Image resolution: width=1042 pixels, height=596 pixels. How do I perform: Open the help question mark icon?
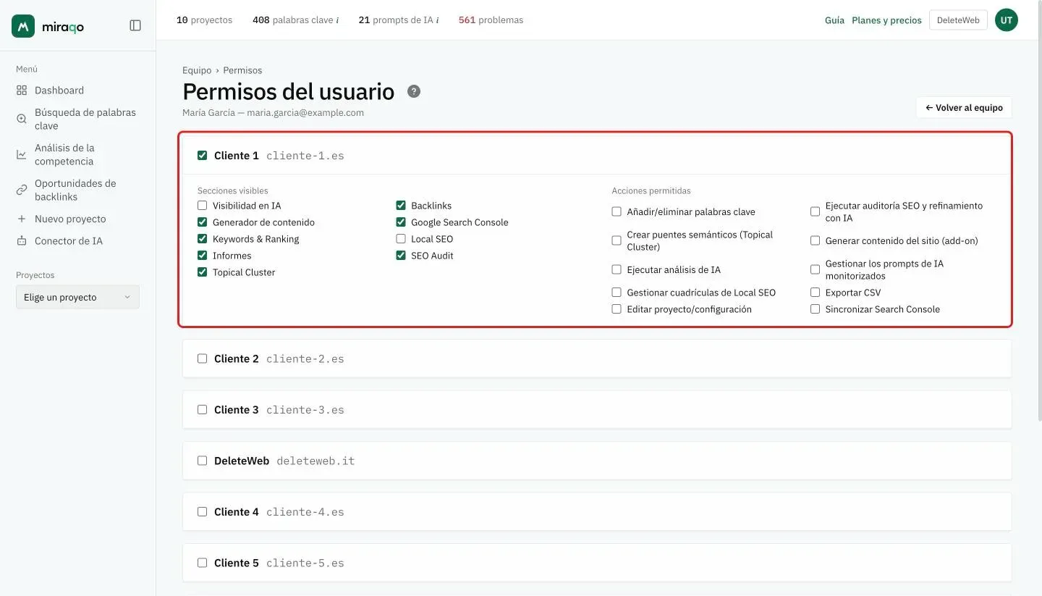[x=414, y=91]
